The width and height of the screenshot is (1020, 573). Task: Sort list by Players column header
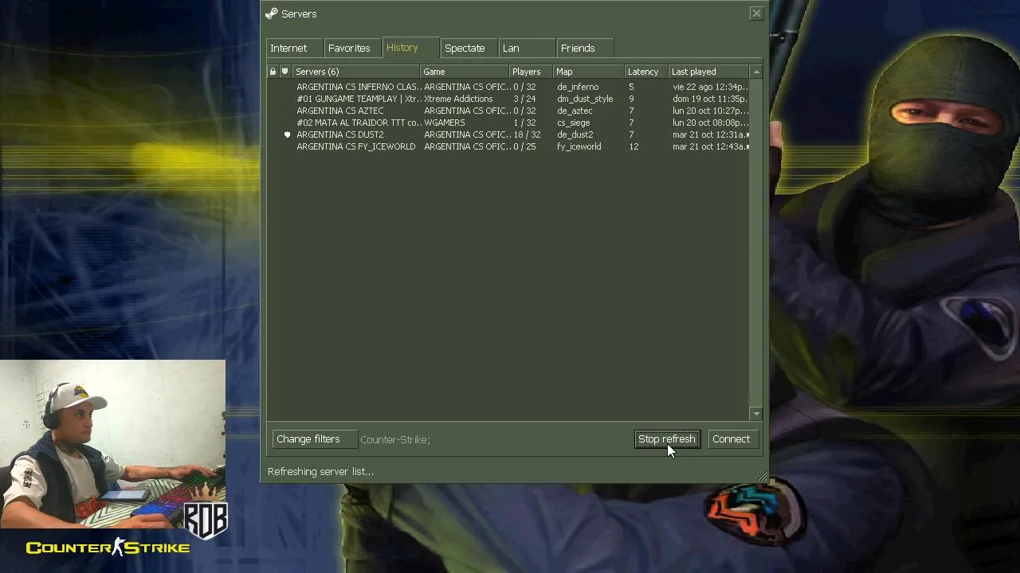(x=531, y=72)
